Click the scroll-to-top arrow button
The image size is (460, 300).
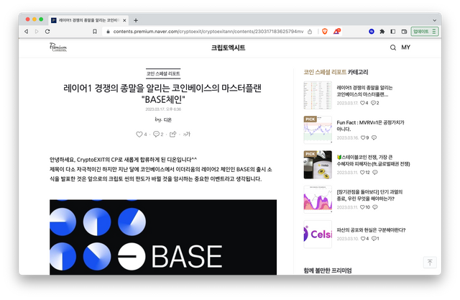pyautogui.click(x=430, y=262)
